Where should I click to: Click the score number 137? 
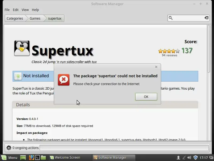(x=187, y=51)
